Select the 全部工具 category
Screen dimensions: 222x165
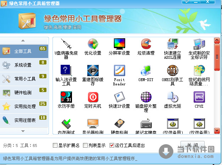point(24,51)
